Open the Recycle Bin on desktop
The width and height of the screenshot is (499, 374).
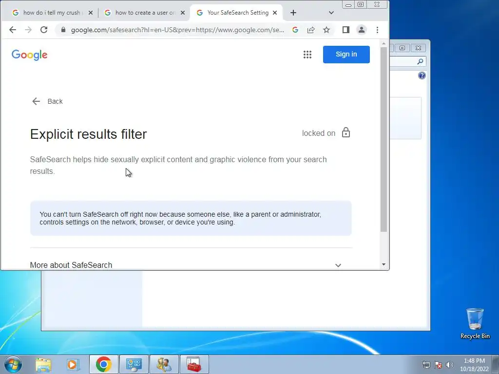[x=475, y=323]
